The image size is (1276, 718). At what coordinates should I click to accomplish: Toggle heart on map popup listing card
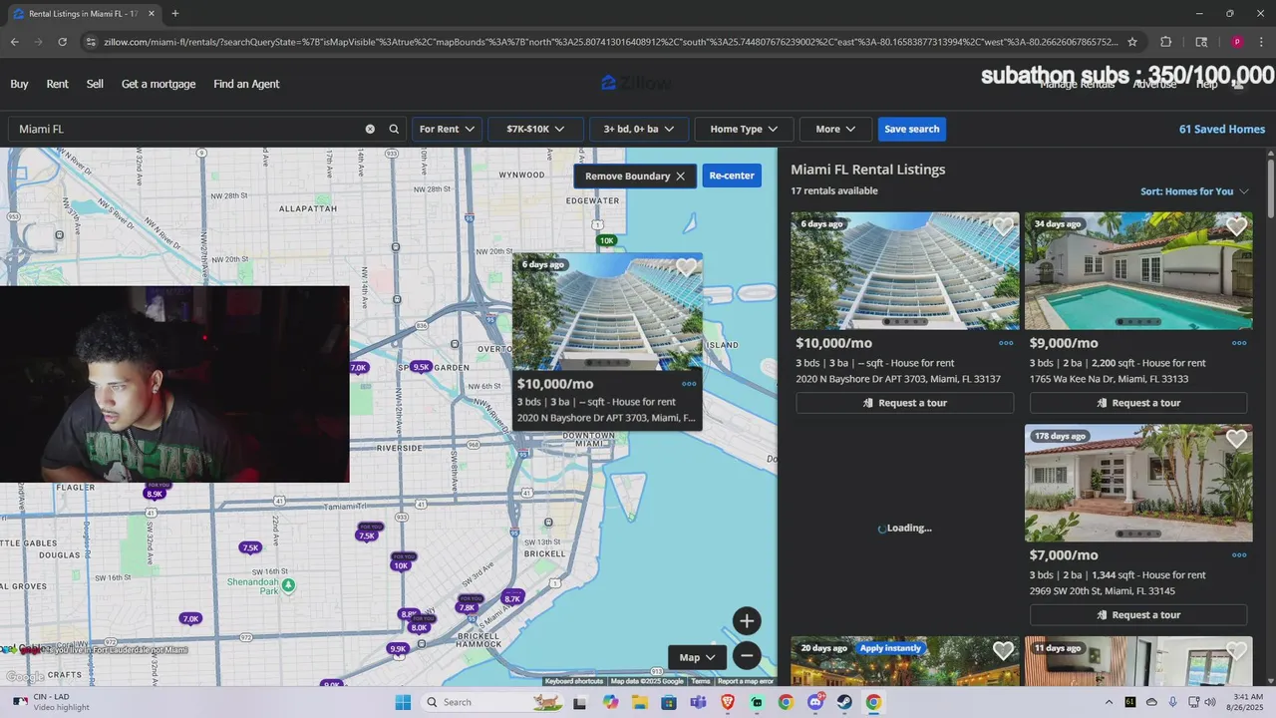click(686, 267)
